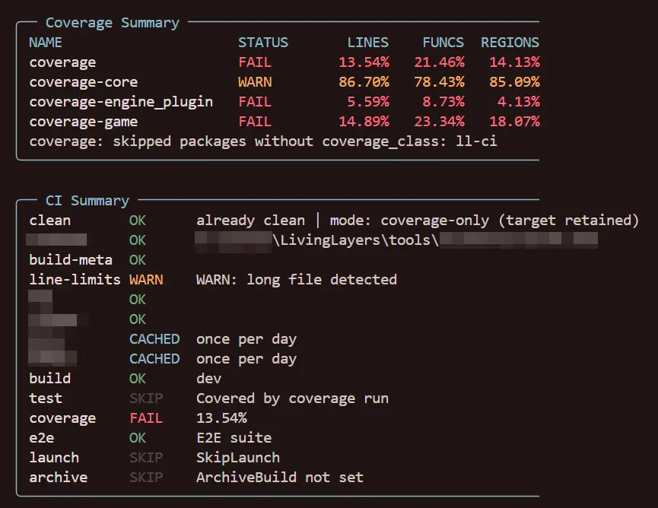658x508 pixels.
Task: Click the LivingLayers\tools path text
Action: point(355,240)
